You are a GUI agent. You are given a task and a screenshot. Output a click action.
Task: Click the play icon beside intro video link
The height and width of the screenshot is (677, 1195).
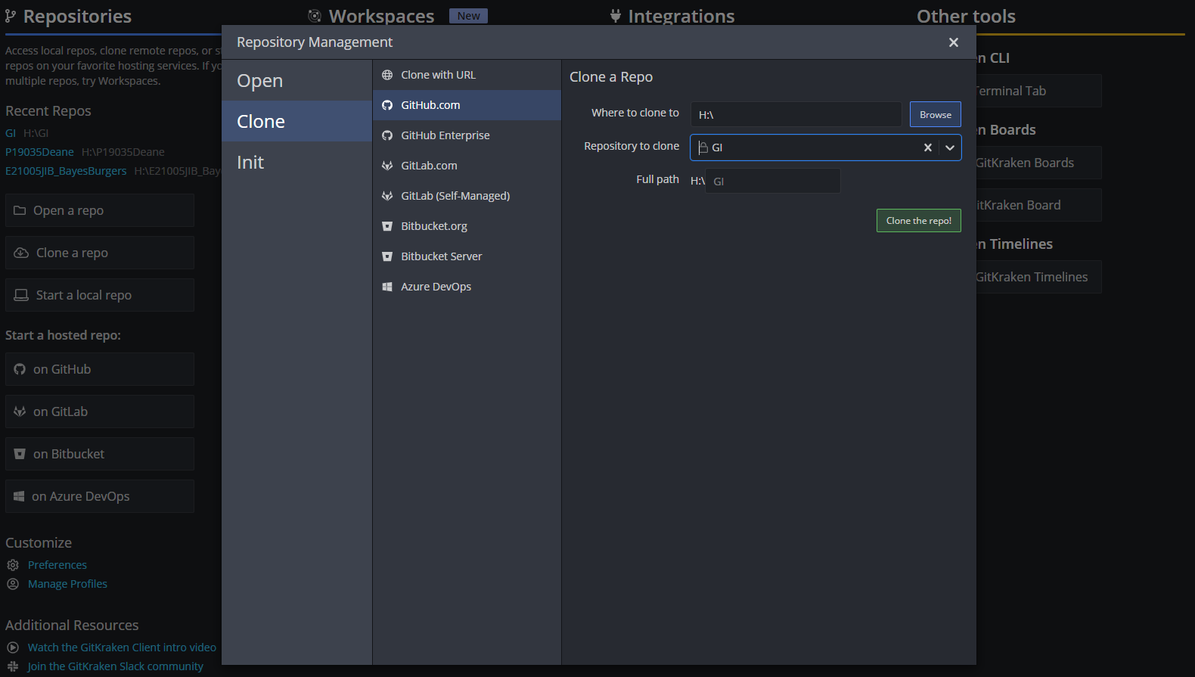pyautogui.click(x=13, y=647)
